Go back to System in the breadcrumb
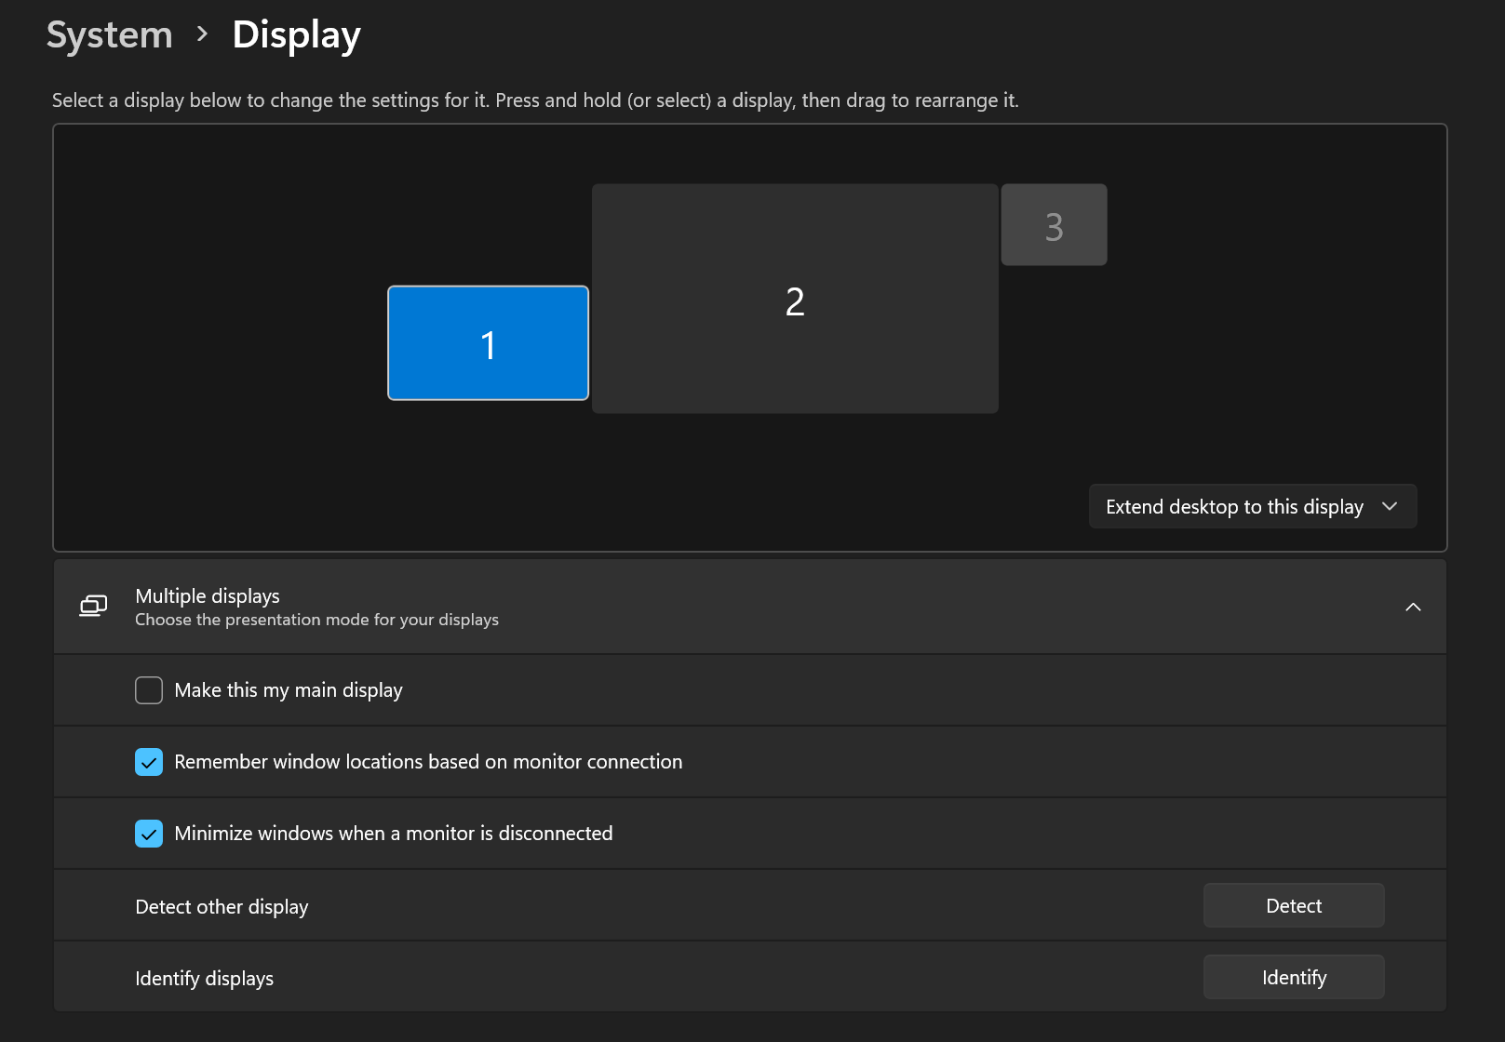Viewport: 1505px width, 1042px height. click(x=110, y=34)
